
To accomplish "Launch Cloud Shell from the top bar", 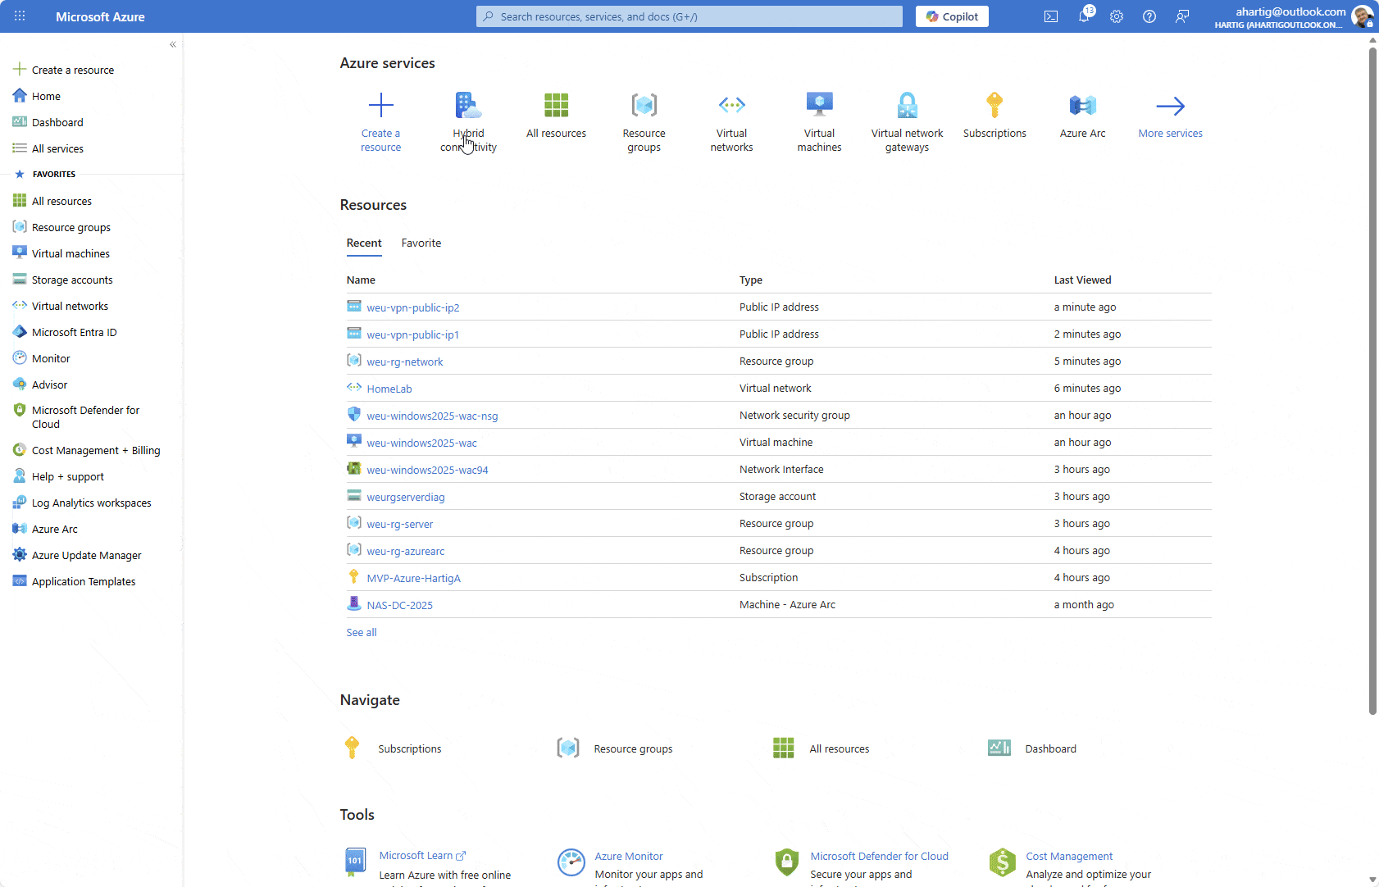I will pos(1050,16).
